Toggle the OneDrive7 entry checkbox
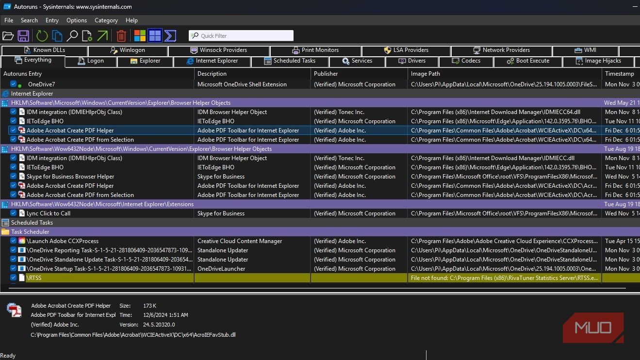 coord(14,84)
